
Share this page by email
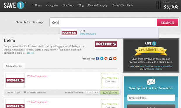pyautogui.click(x=110, y=58)
